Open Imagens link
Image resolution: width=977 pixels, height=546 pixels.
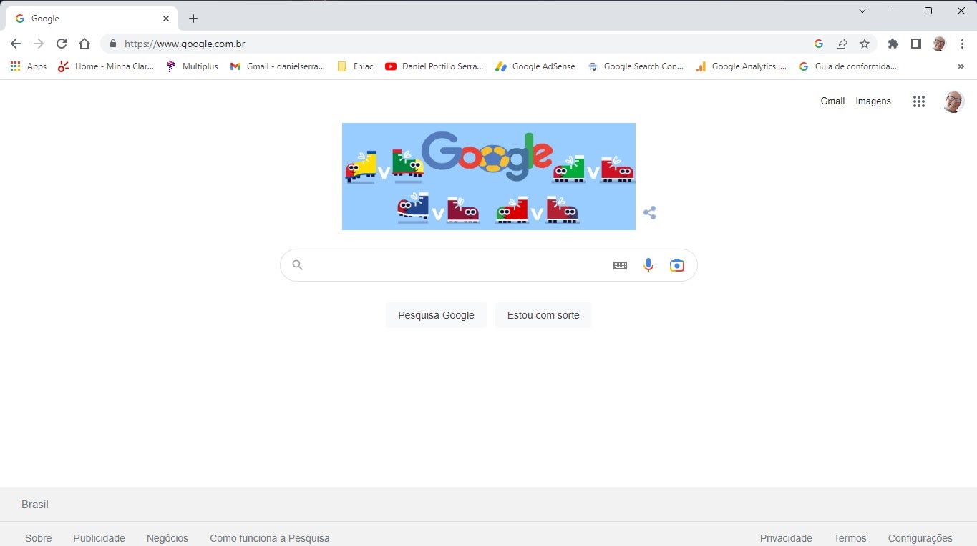point(873,101)
